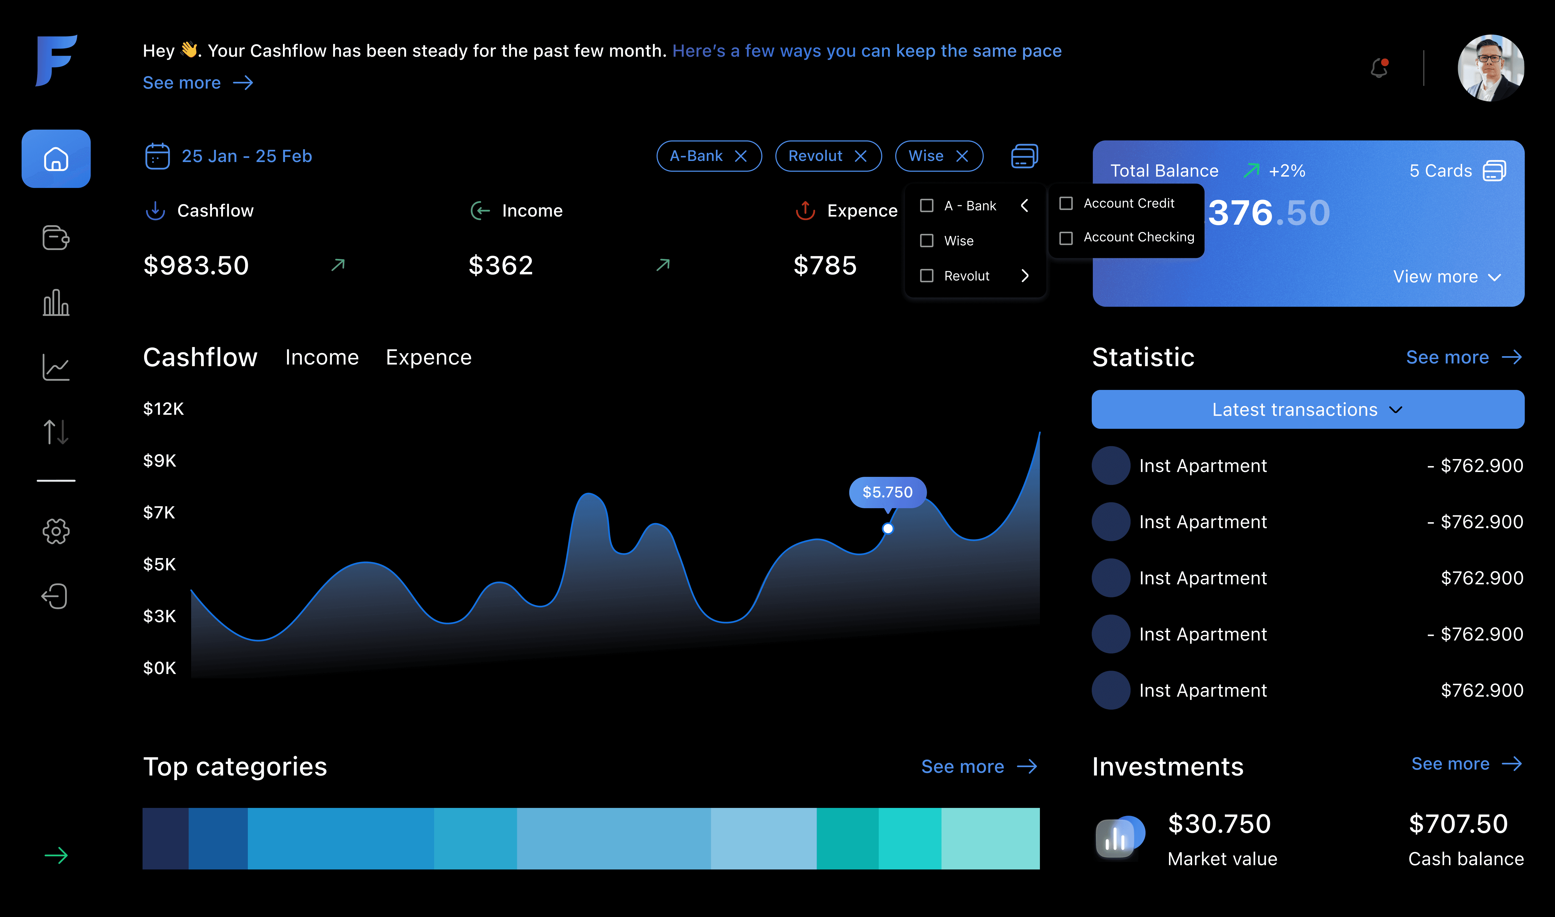Open the calendar icon near the date range
This screenshot has width=1555, height=917.
click(x=158, y=156)
